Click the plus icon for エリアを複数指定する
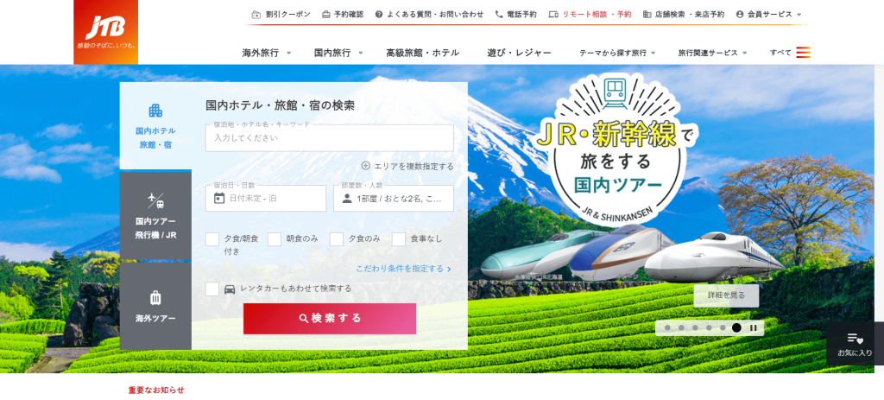This screenshot has width=884, height=400. [366, 166]
